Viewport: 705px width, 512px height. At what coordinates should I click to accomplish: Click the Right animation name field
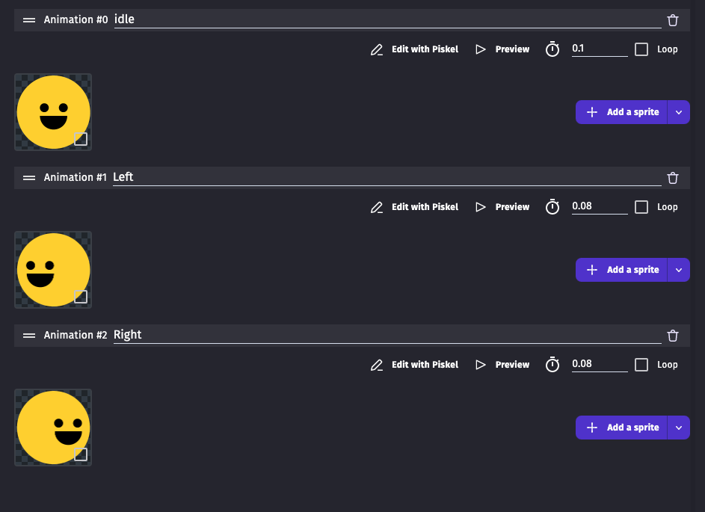[387, 335]
